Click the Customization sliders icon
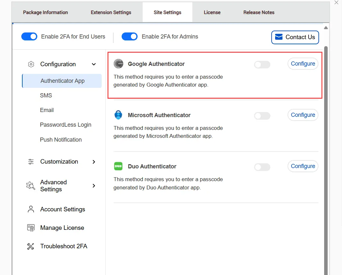This screenshot has width=342, height=275. (x=31, y=162)
